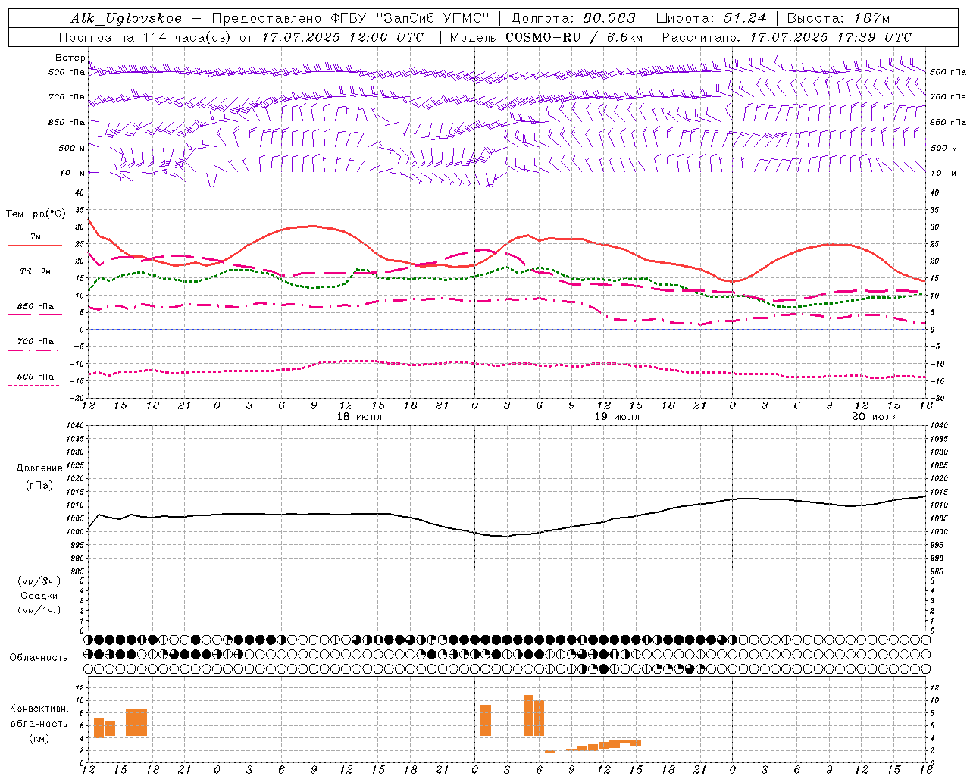Click the station name Alk_Uglovskoe in the header

tap(127, 18)
